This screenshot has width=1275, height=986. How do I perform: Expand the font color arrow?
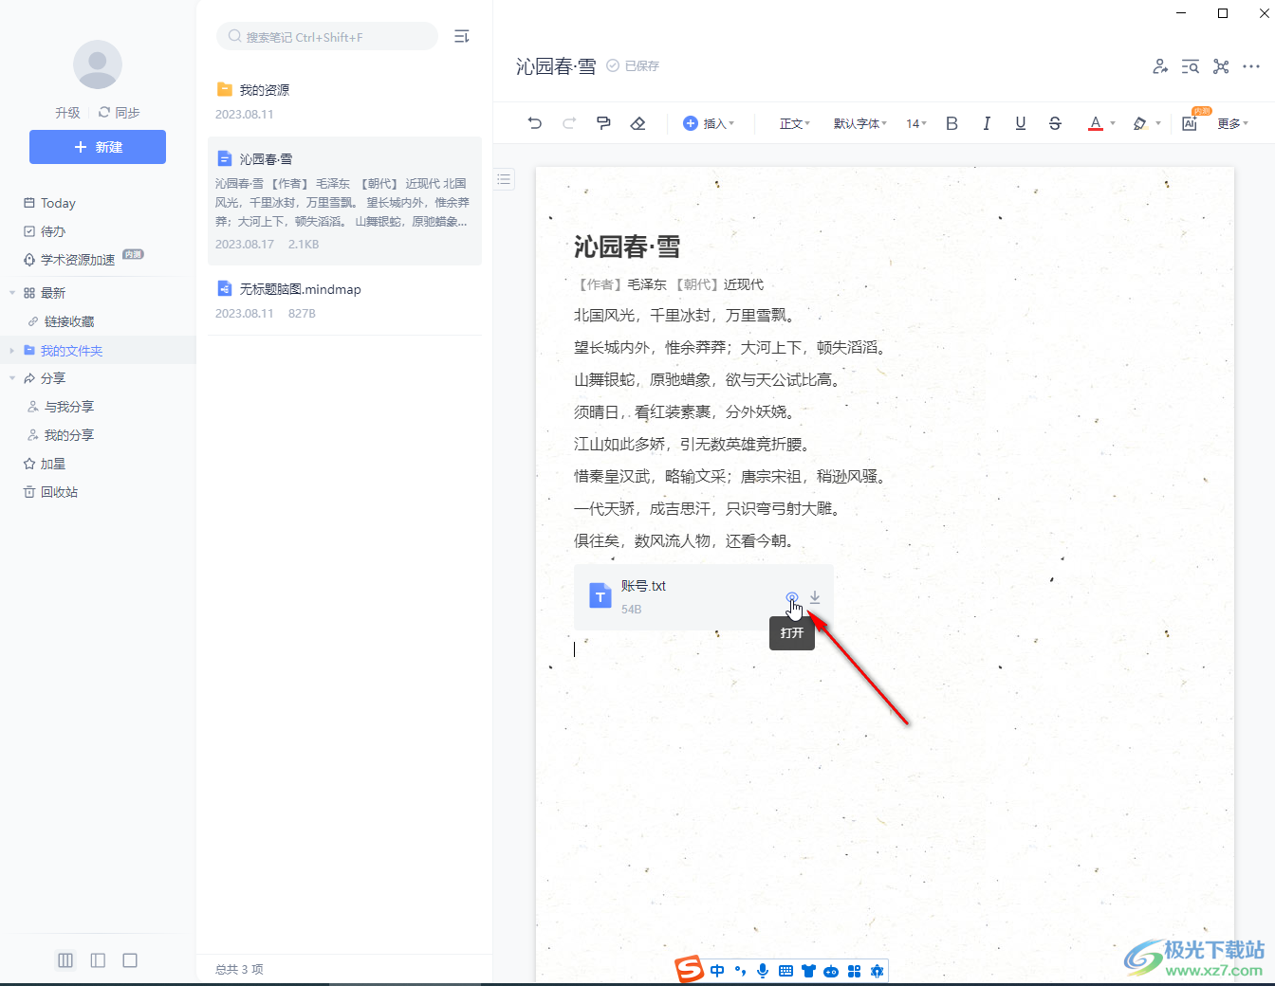[x=1113, y=123]
